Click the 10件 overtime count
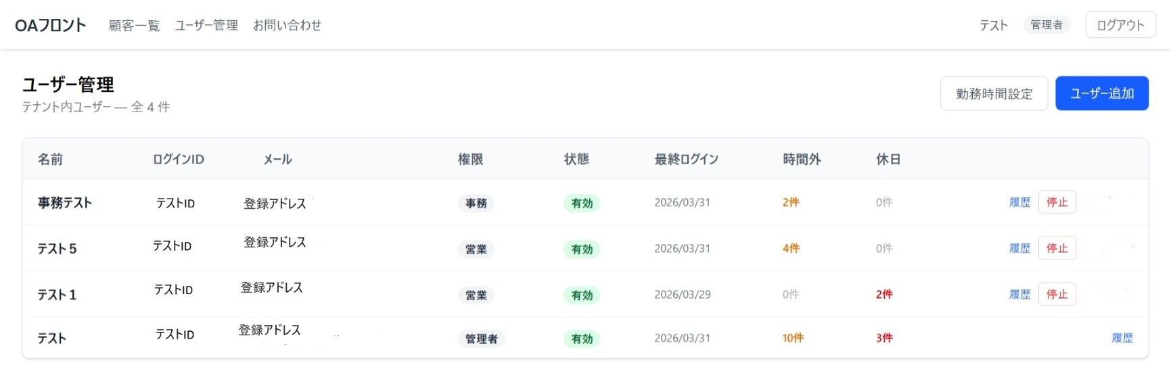1171x371 pixels. pyautogui.click(x=793, y=338)
